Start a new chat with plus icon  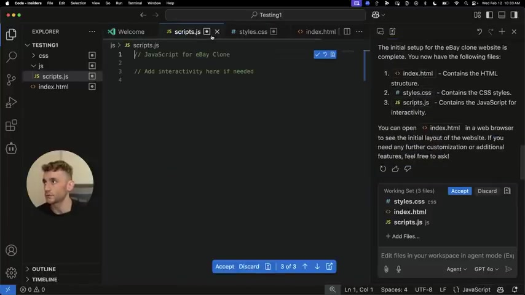click(x=502, y=32)
